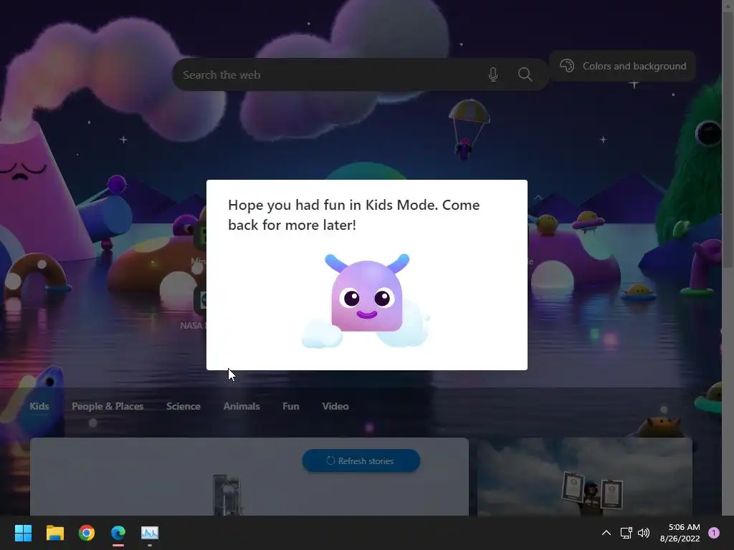Open the right news story thumbnail
Viewport: 734px width, 550px height.
585,476
